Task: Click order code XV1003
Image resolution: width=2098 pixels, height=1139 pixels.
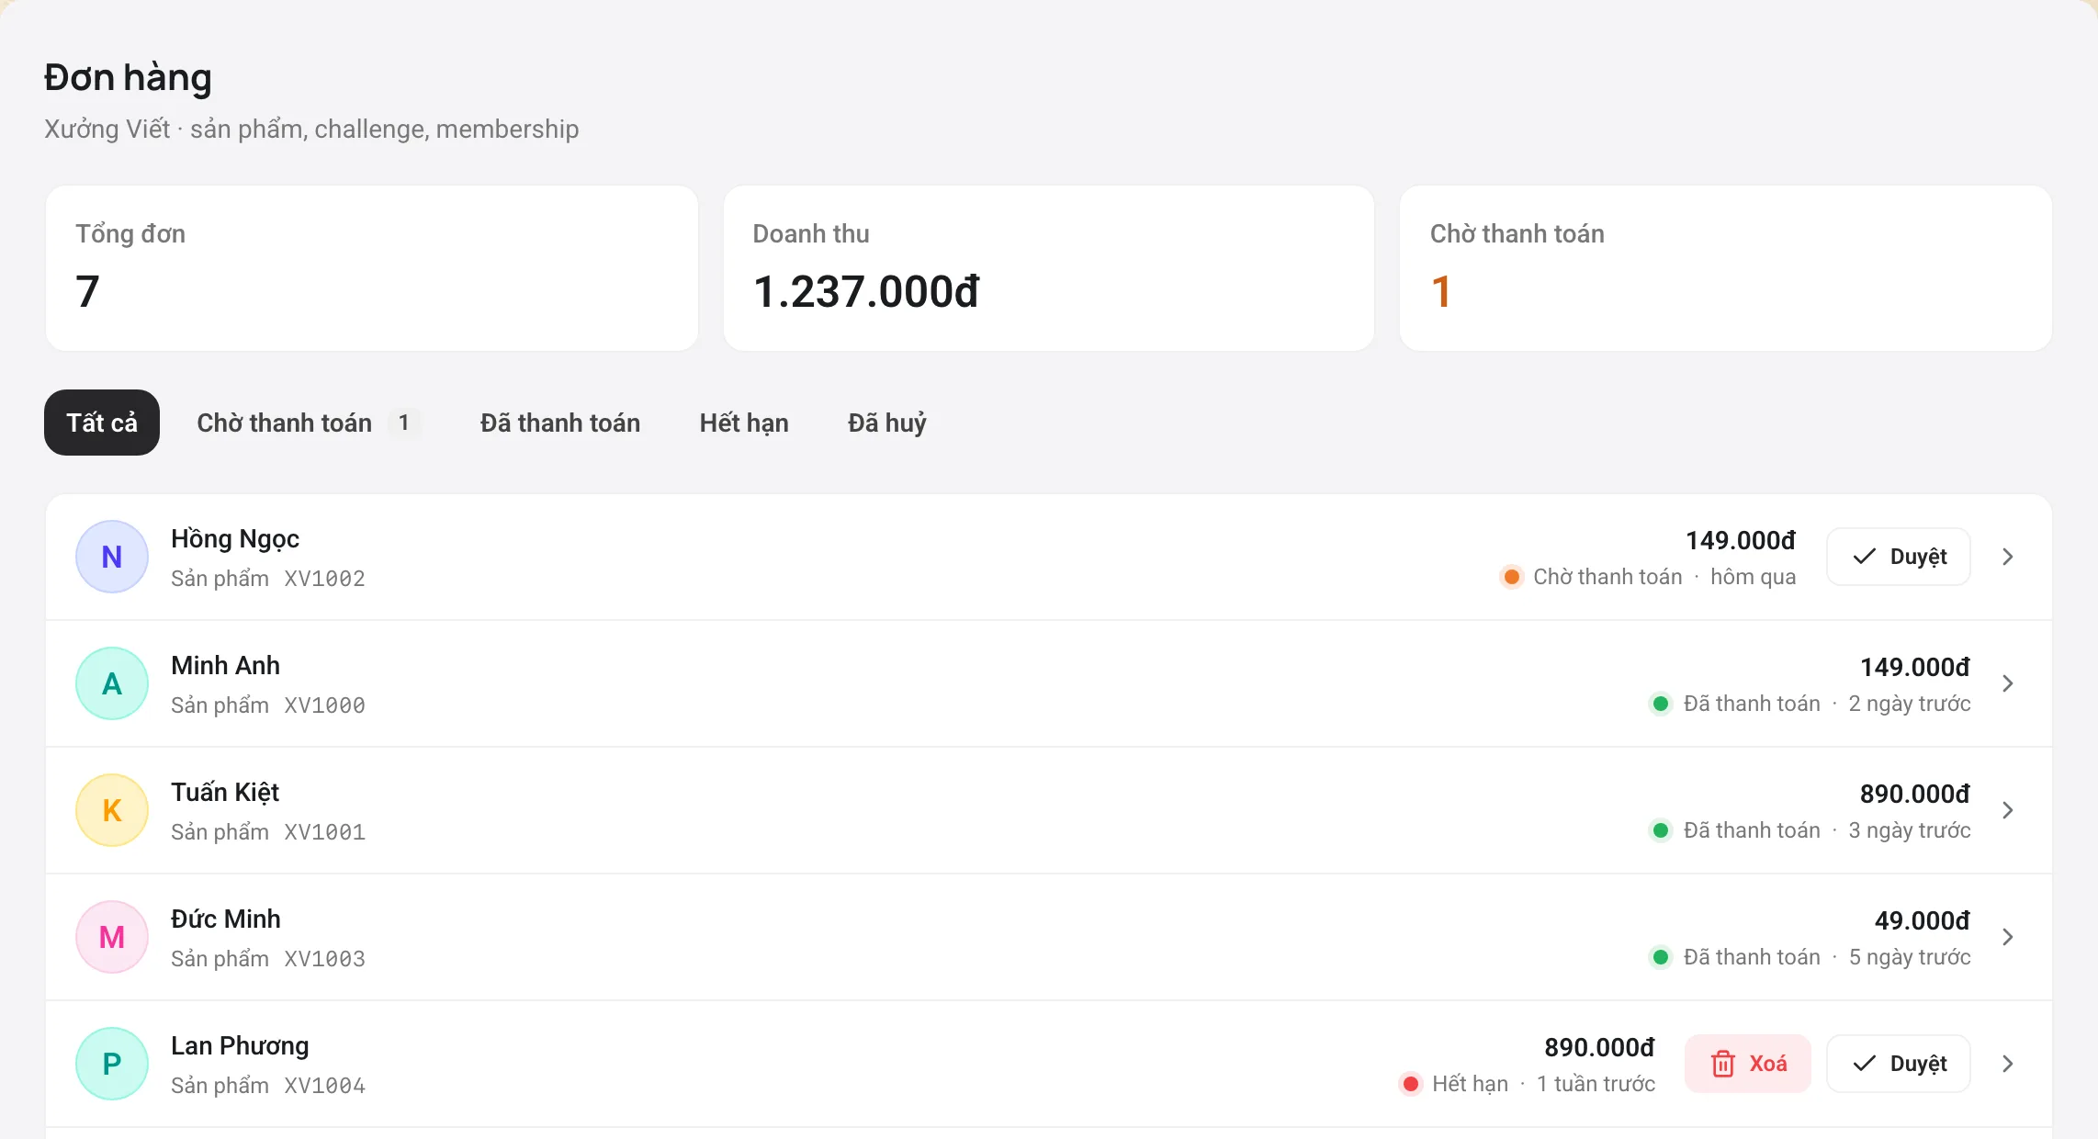Action: click(325, 959)
